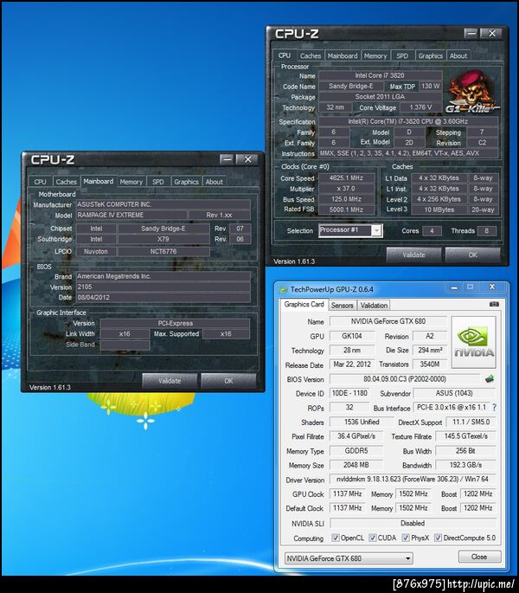519x593 pixels.
Task: Switch to Caches tab in CPU-Z processor window
Action: coord(311,55)
